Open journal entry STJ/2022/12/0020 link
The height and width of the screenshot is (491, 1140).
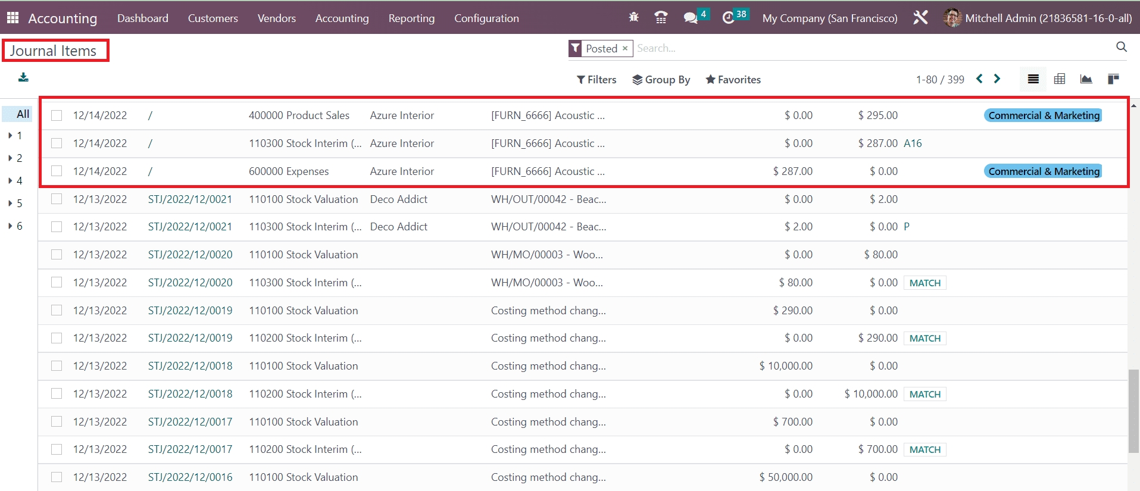click(190, 255)
